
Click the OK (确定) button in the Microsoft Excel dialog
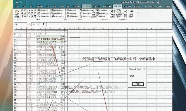point(138,84)
